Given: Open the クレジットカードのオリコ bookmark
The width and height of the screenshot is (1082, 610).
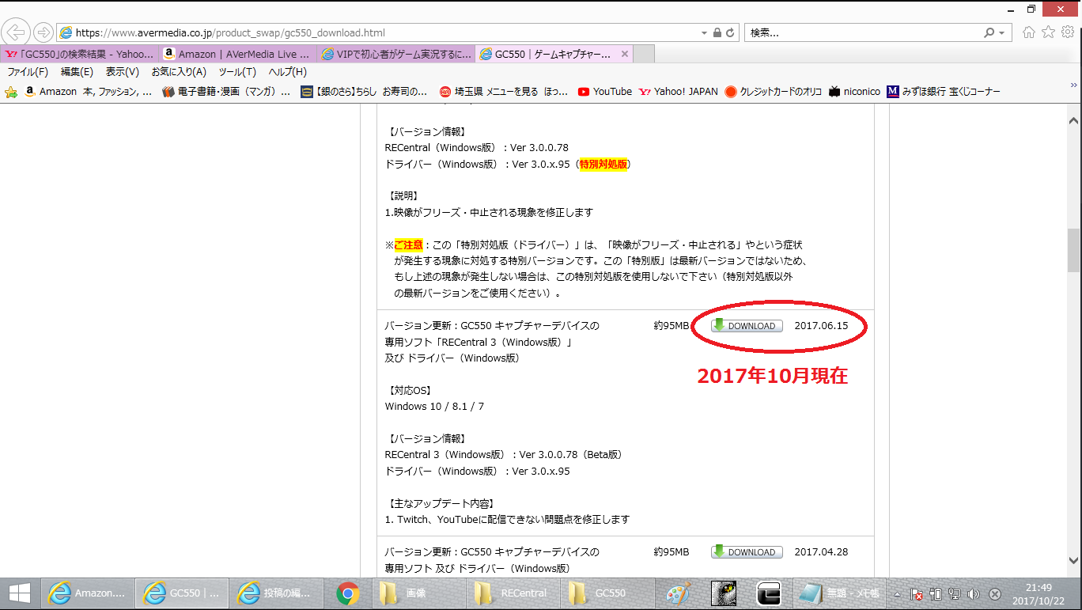Looking at the screenshot, I should pos(773,92).
